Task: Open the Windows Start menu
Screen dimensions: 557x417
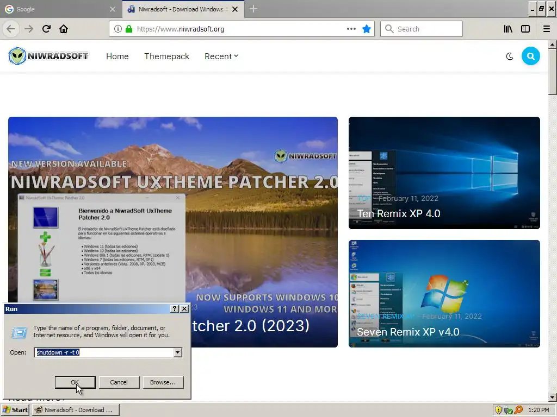Action: pyautogui.click(x=15, y=410)
